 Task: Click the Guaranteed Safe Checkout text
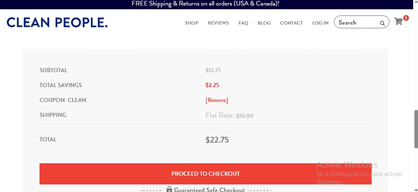[x=209, y=190]
